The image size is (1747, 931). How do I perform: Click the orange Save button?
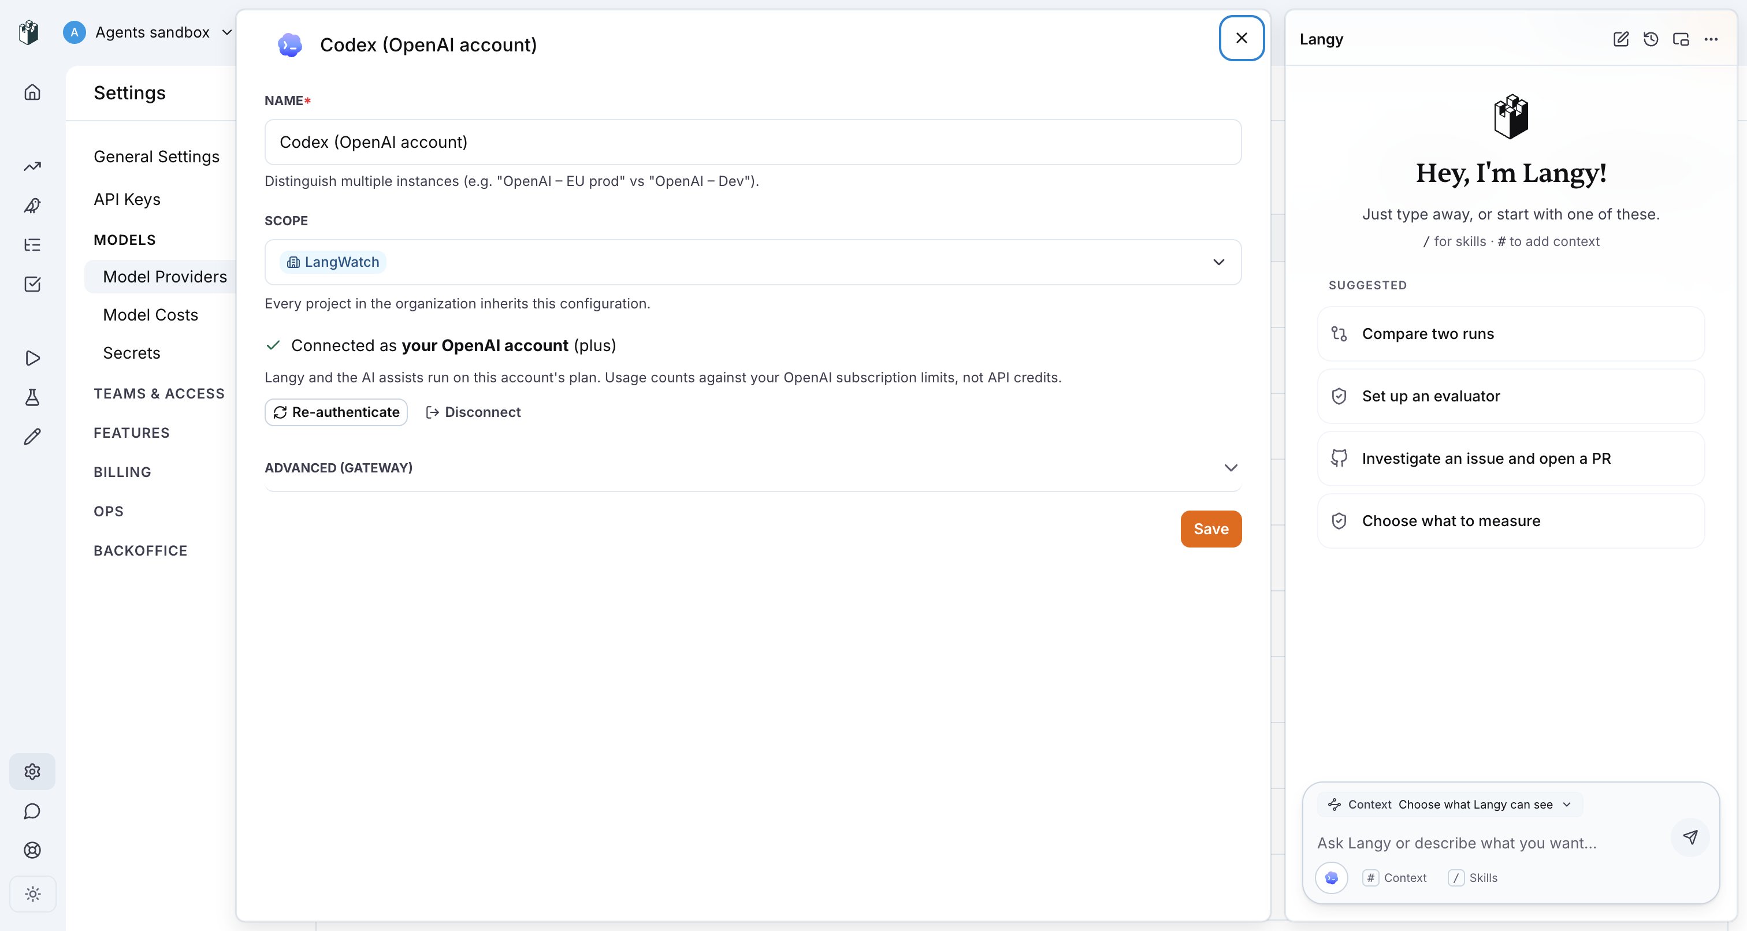[x=1210, y=529]
